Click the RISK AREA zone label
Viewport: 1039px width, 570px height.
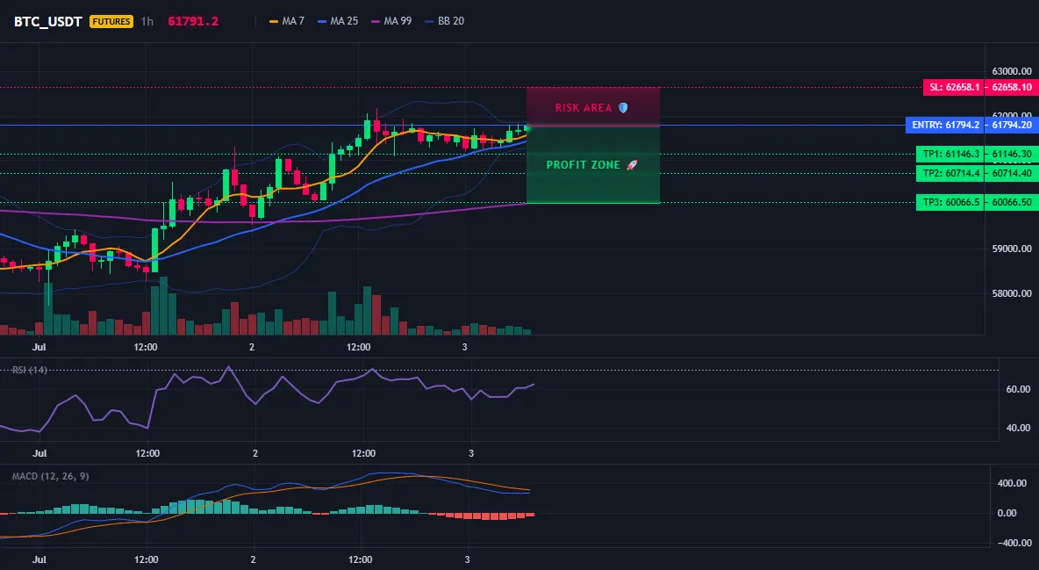[x=591, y=107]
